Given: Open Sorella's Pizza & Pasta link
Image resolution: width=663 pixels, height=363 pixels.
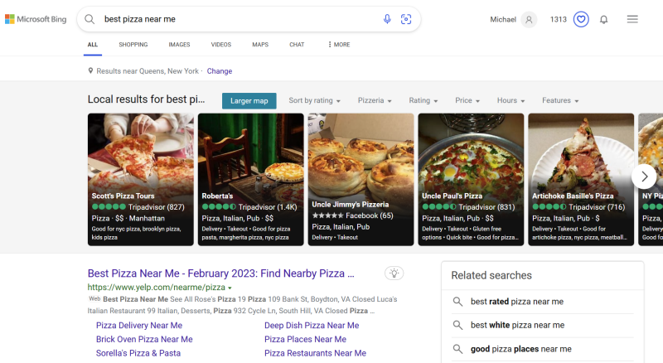Looking at the screenshot, I should point(138,353).
